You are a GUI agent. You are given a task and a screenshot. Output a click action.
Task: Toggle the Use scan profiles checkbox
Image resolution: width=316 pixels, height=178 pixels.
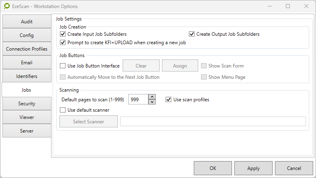coord(169,99)
